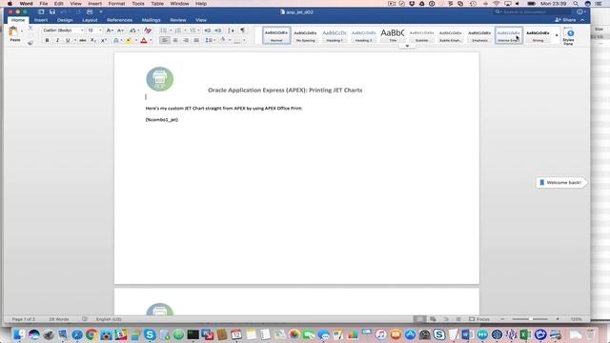This screenshot has height=343, width=610.
Task: Apply text highlight color
Action: (x=128, y=40)
